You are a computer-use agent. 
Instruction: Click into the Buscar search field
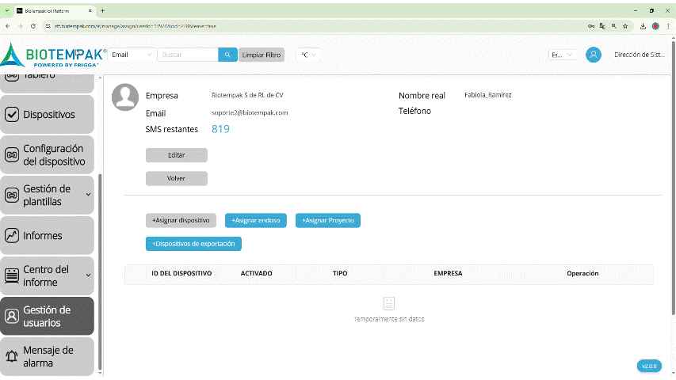pyautogui.click(x=187, y=55)
